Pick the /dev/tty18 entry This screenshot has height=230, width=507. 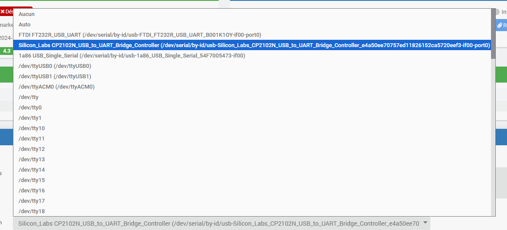(252, 211)
